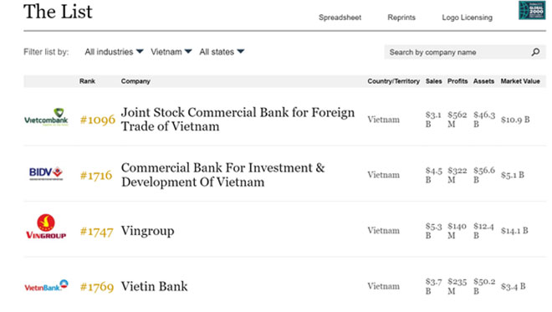The width and height of the screenshot is (552, 312).
Task: Open the Logo Licensing link
Action: pyautogui.click(x=468, y=18)
